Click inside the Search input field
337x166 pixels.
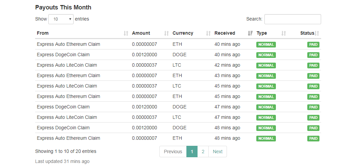pyautogui.click(x=292, y=19)
